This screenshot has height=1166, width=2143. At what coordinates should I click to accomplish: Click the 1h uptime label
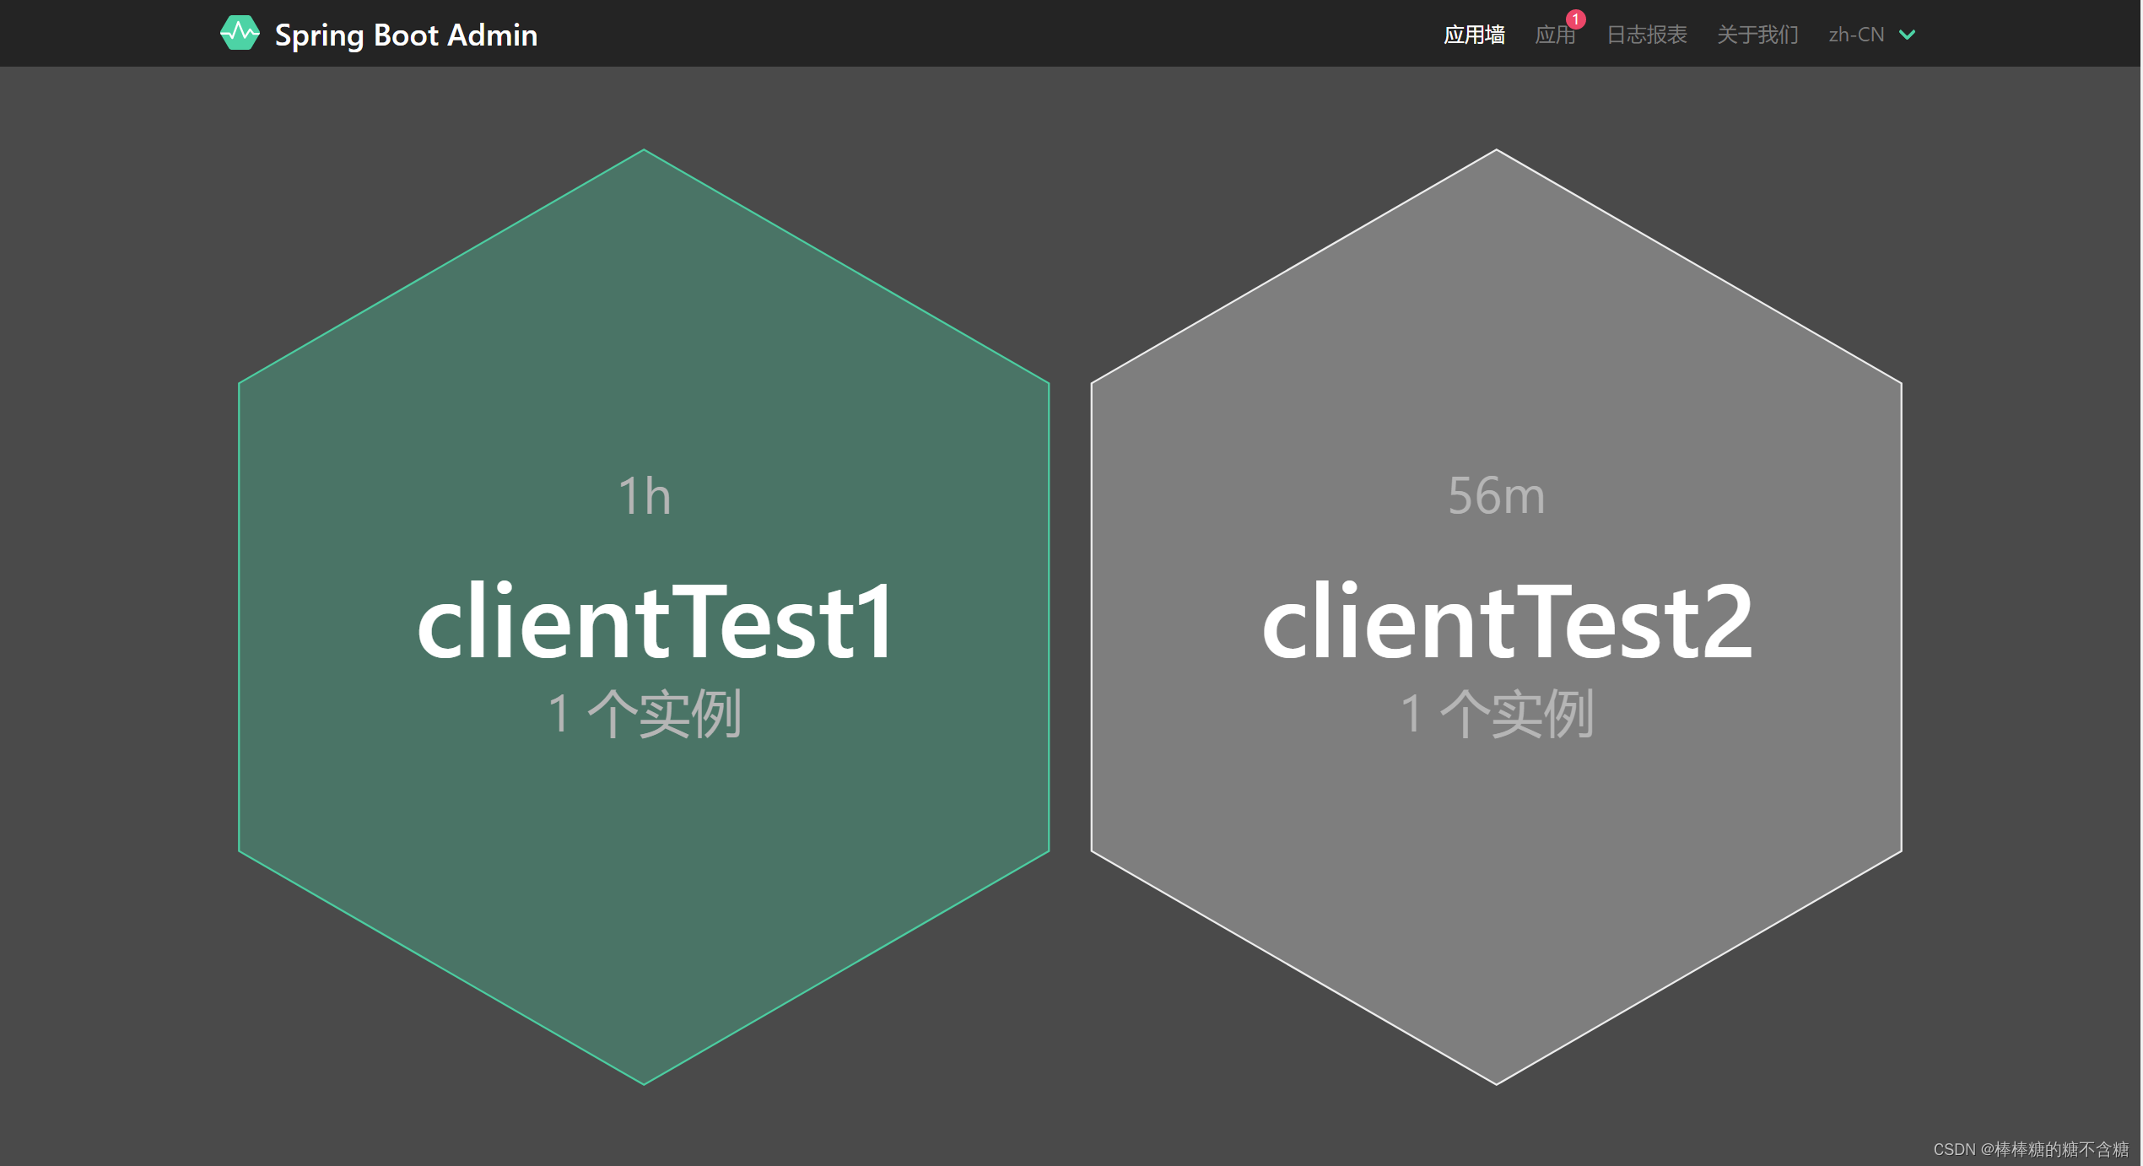(645, 495)
